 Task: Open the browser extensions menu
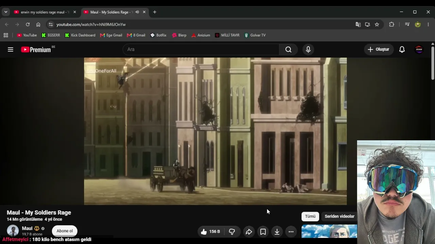391,24
